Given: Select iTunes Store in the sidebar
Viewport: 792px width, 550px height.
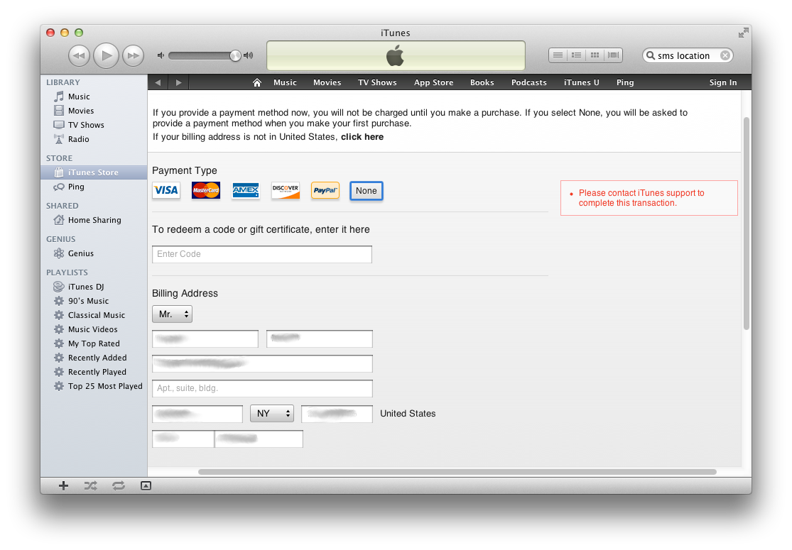Looking at the screenshot, I should pyautogui.click(x=94, y=172).
